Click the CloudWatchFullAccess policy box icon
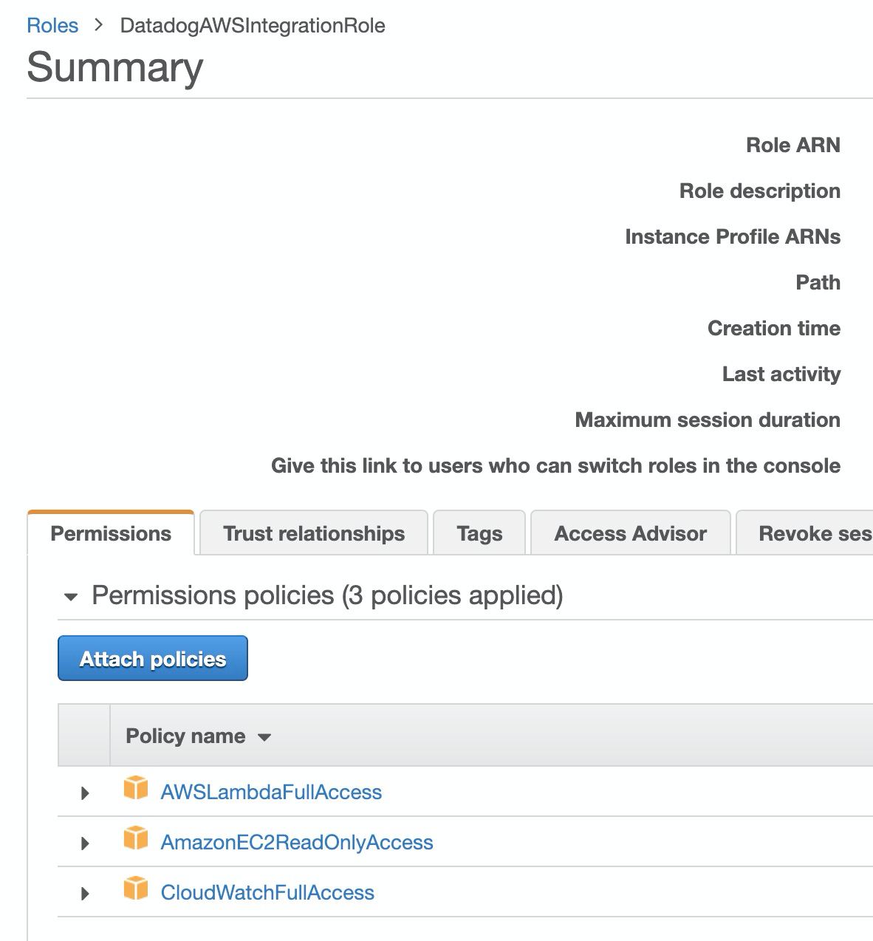 click(x=136, y=889)
